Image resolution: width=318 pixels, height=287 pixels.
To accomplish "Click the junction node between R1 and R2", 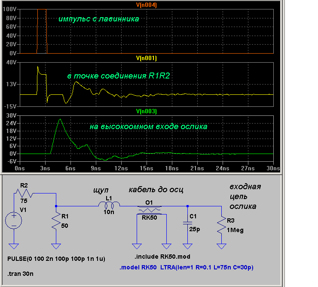I will [56, 206].
